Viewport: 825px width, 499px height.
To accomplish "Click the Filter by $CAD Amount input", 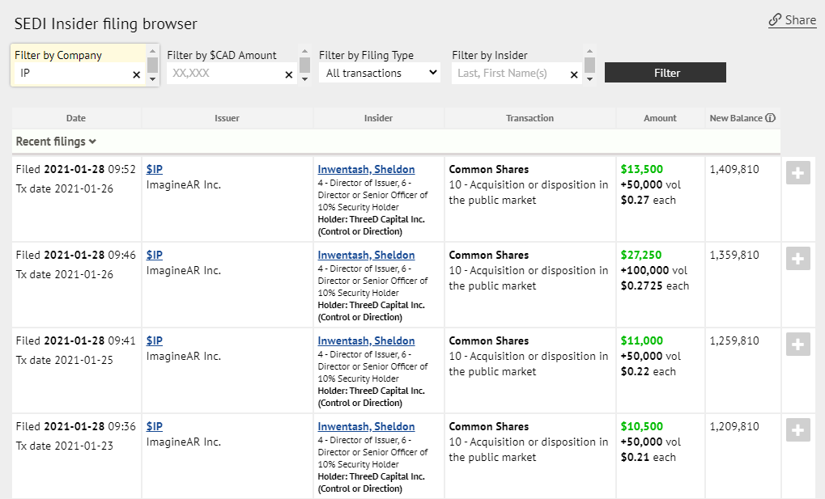I will (223, 73).
